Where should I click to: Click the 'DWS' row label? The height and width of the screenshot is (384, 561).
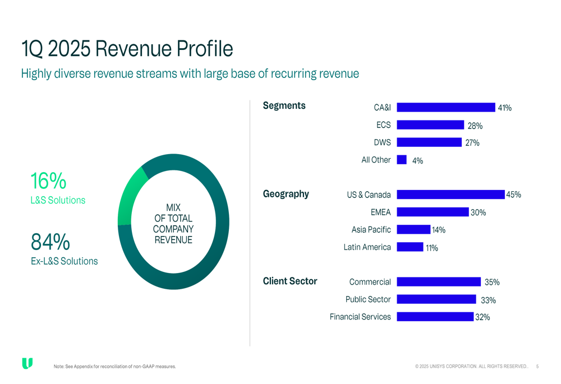tap(383, 142)
